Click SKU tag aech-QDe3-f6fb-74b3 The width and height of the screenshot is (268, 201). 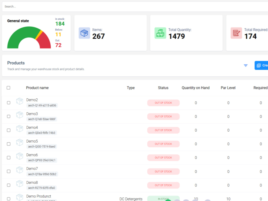(x=42, y=133)
